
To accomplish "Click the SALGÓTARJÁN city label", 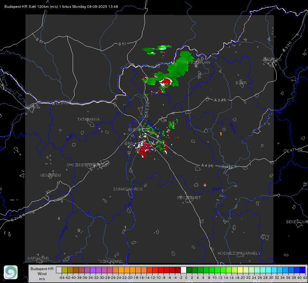I will point(196,63).
